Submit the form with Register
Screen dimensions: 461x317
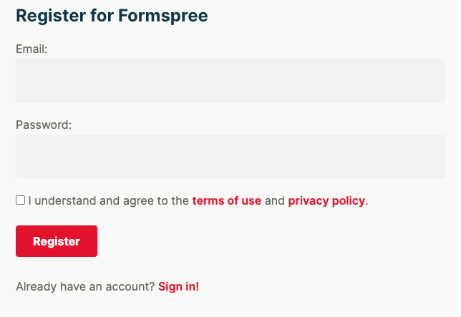tap(57, 241)
